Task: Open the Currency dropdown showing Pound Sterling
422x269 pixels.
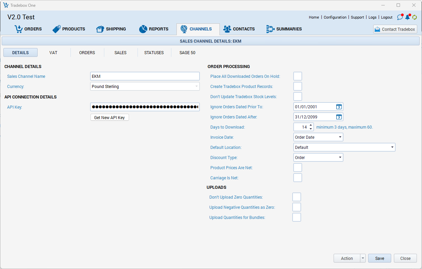Action: tap(145, 87)
